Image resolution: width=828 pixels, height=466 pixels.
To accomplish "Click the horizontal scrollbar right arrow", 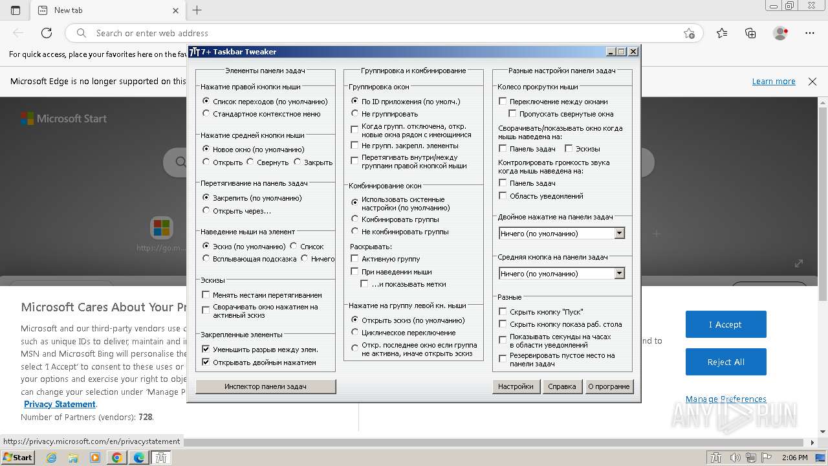I will (812, 443).
